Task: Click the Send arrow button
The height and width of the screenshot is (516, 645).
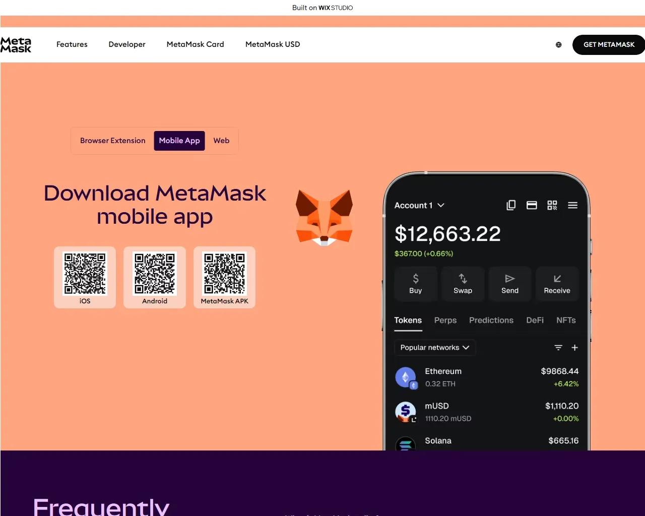Action: [x=510, y=284]
